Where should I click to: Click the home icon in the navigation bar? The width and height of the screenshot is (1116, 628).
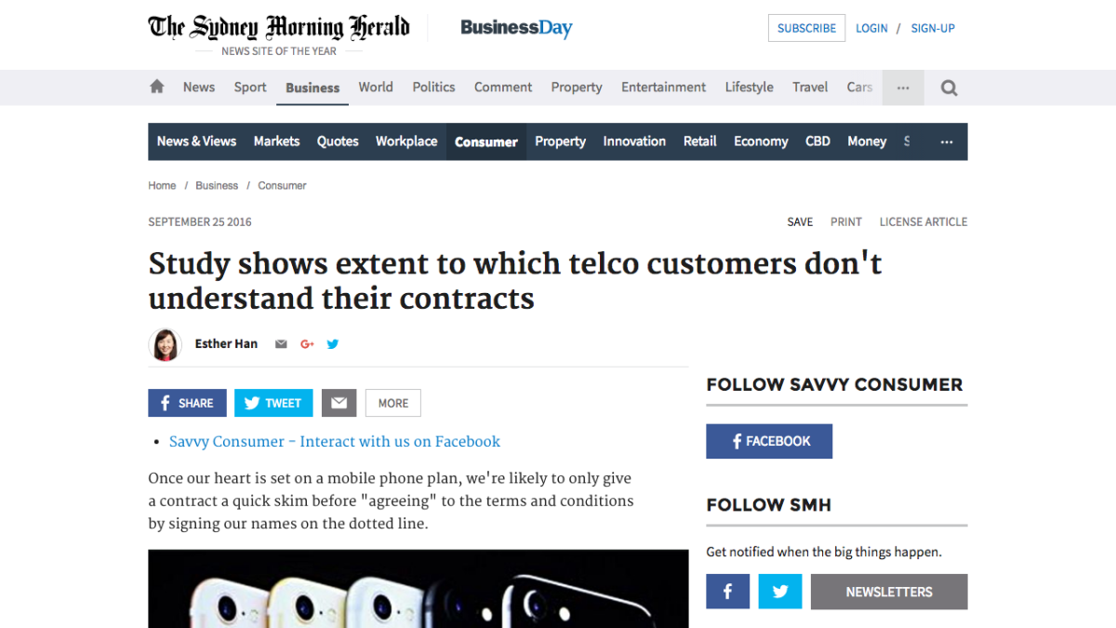tap(155, 87)
